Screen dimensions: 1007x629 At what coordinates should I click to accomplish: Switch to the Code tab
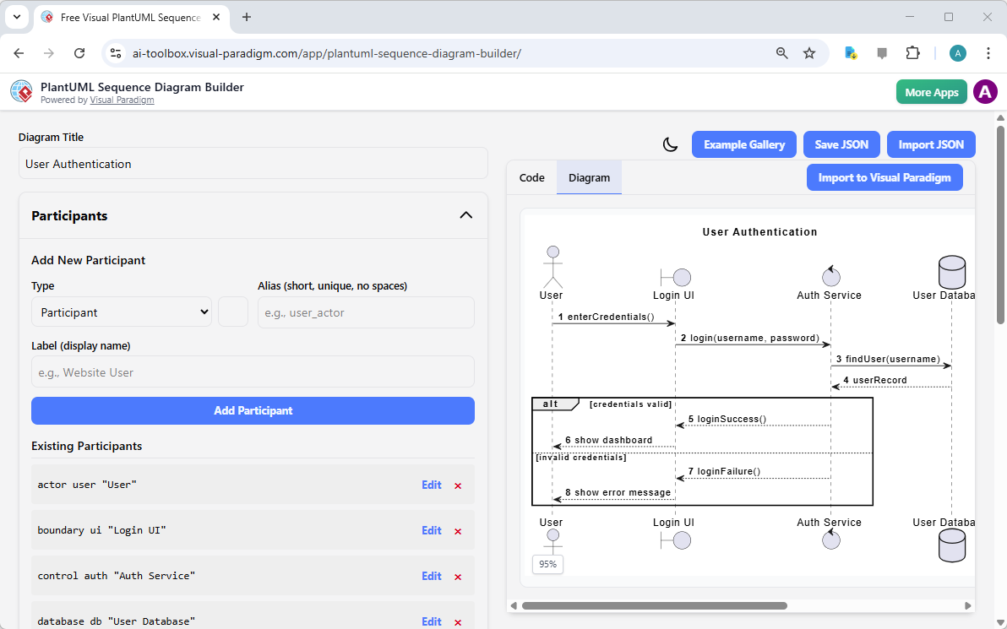(531, 177)
